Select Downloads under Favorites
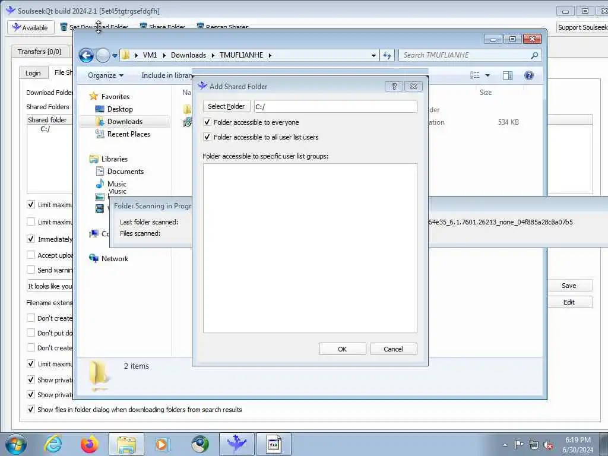Screen dimensions: 608x456 125,121
